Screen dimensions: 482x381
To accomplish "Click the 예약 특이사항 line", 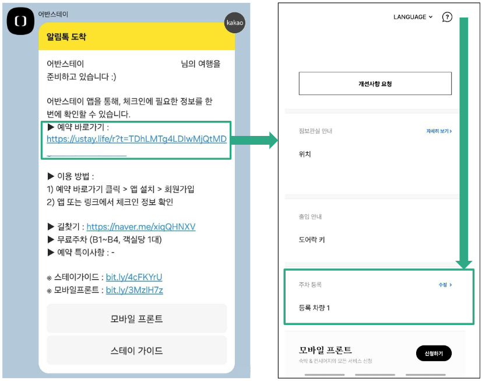I will point(81,253).
